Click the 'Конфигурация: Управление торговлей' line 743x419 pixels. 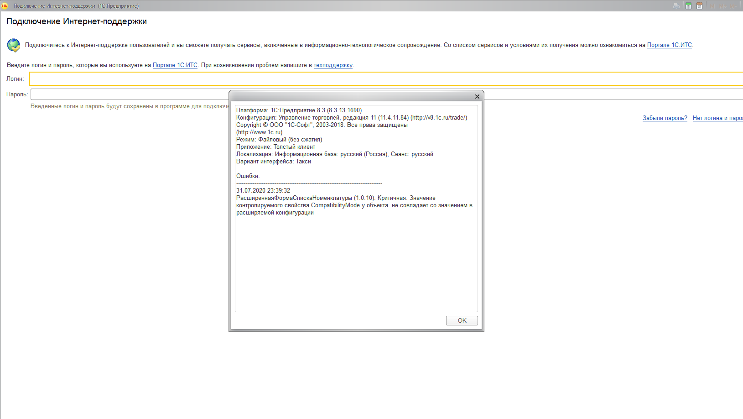(x=352, y=118)
